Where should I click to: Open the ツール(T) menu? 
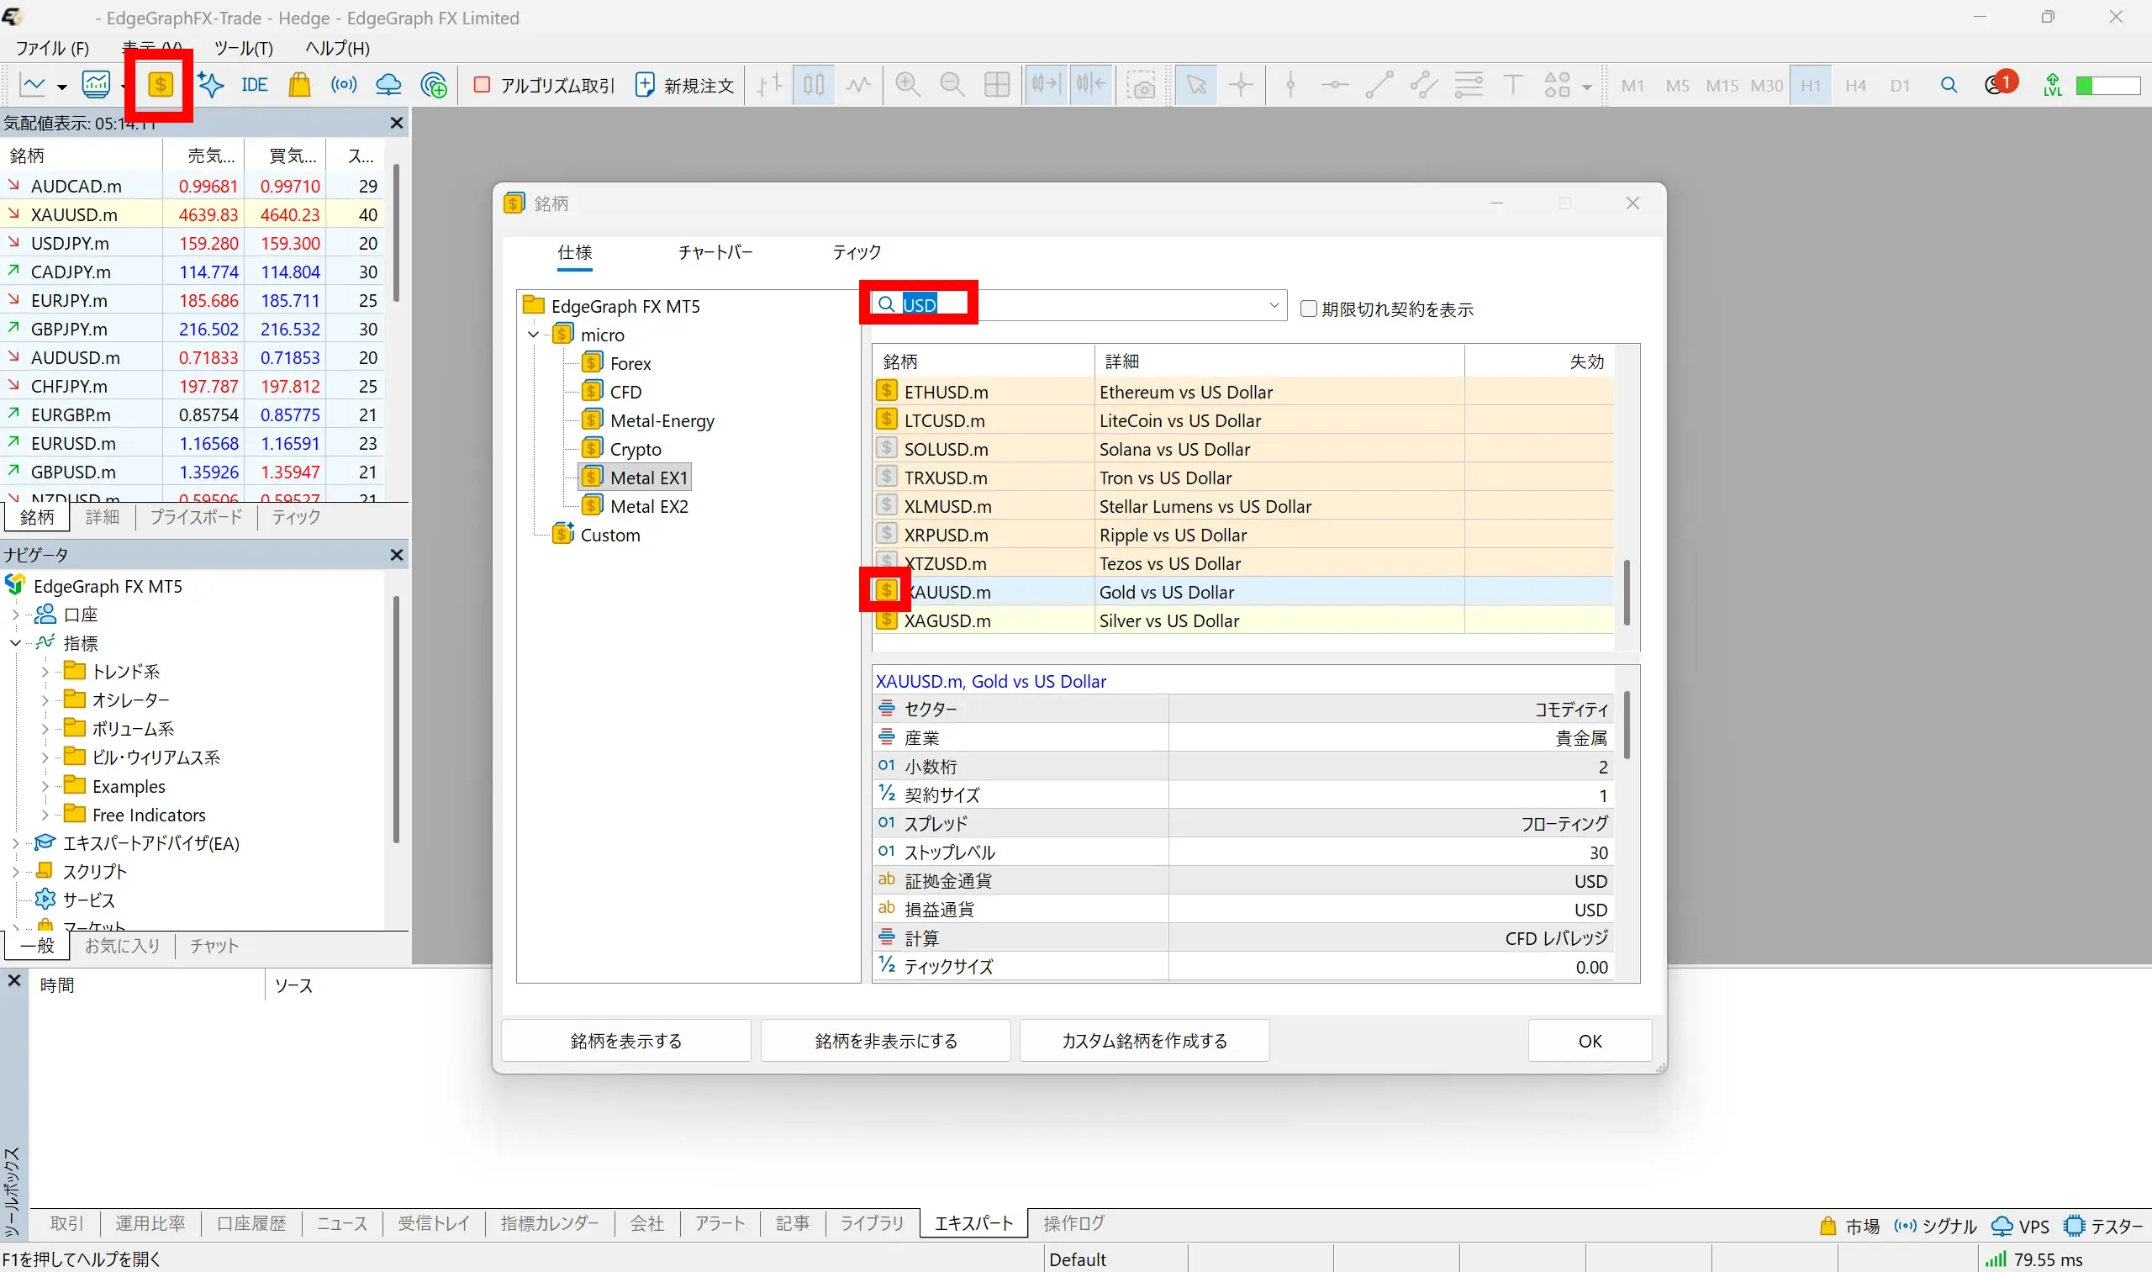(x=244, y=48)
